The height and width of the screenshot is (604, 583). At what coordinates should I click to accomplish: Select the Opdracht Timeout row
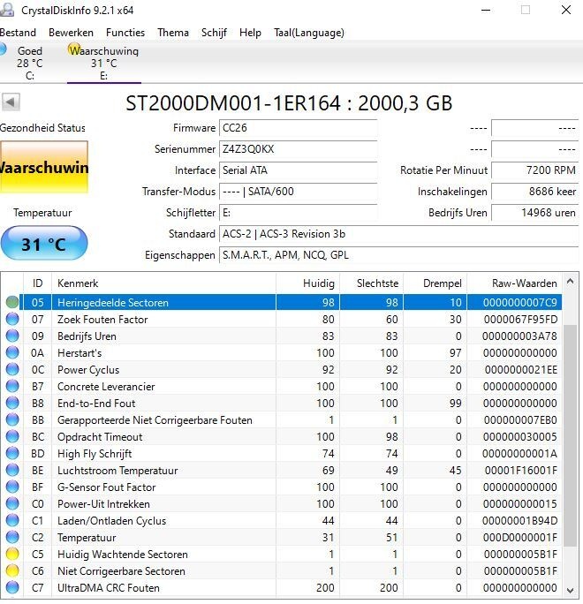[281, 437]
